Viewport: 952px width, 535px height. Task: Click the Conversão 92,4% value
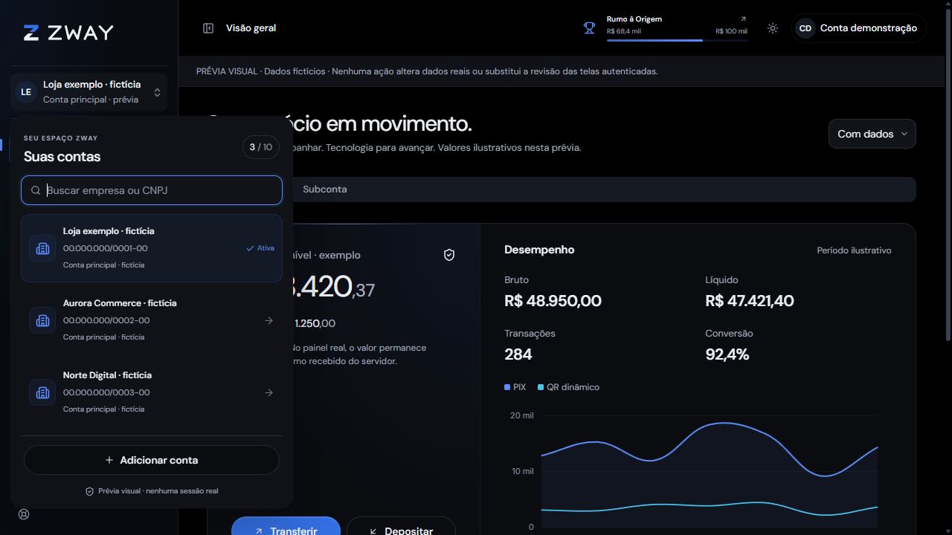click(727, 354)
